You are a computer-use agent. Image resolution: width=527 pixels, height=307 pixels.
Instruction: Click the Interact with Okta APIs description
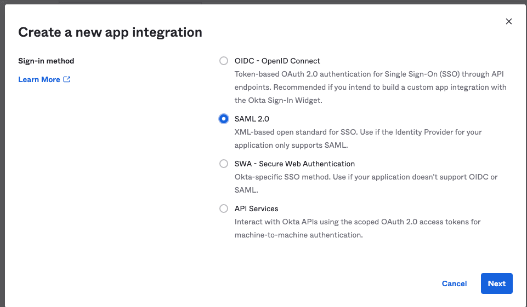(x=358, y=228)
